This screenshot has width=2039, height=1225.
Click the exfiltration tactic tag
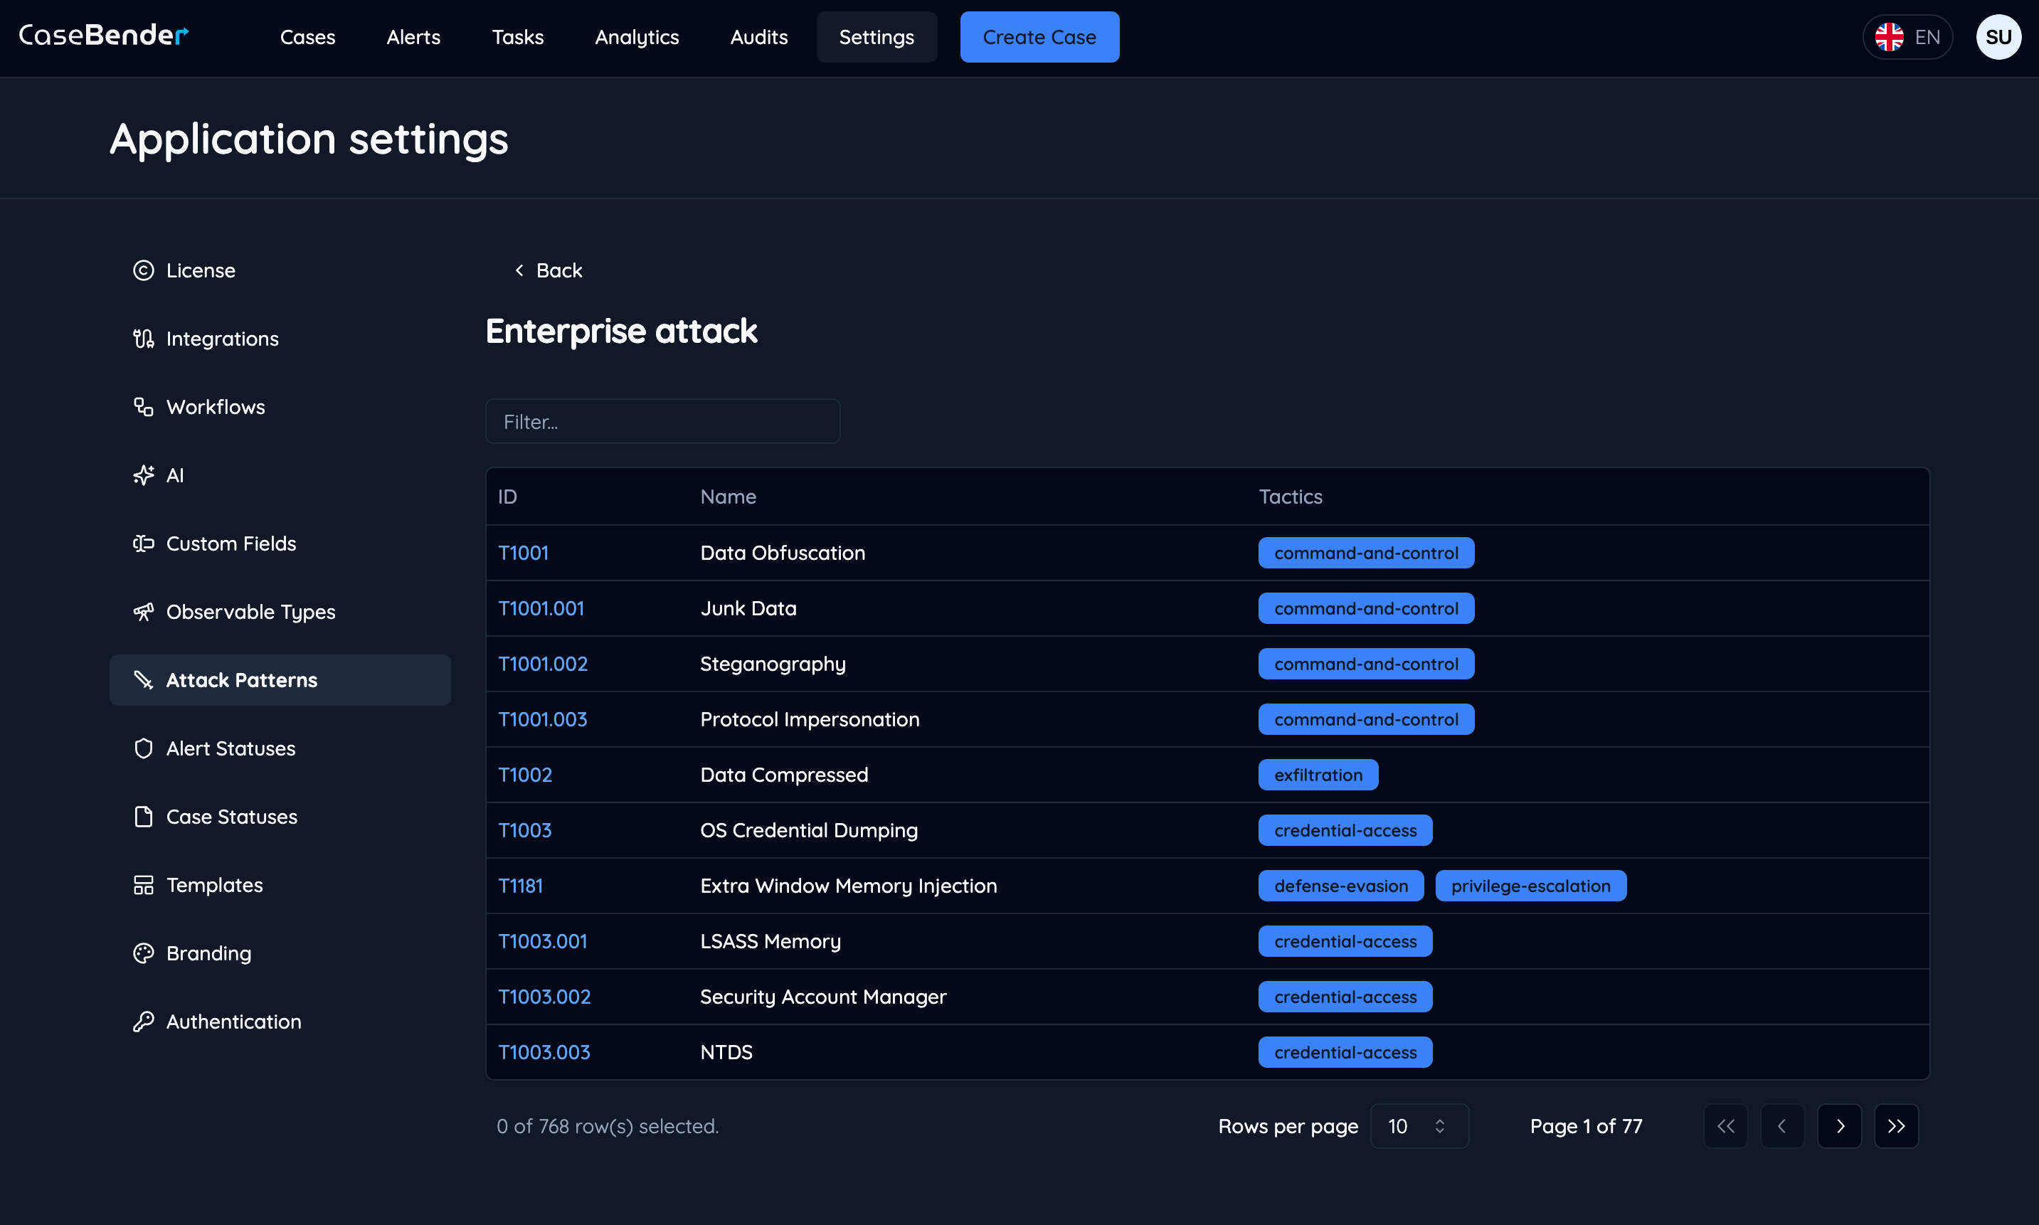coord(1318,775)
